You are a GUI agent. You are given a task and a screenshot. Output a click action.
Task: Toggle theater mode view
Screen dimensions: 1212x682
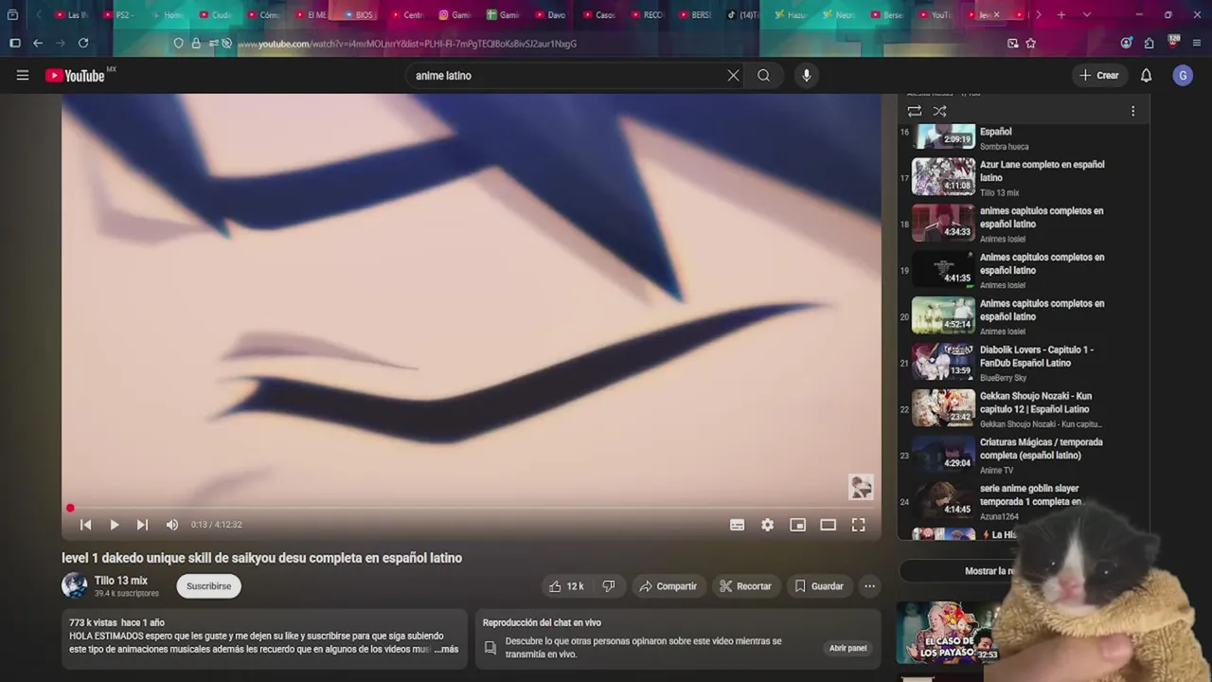coord(828,525)
